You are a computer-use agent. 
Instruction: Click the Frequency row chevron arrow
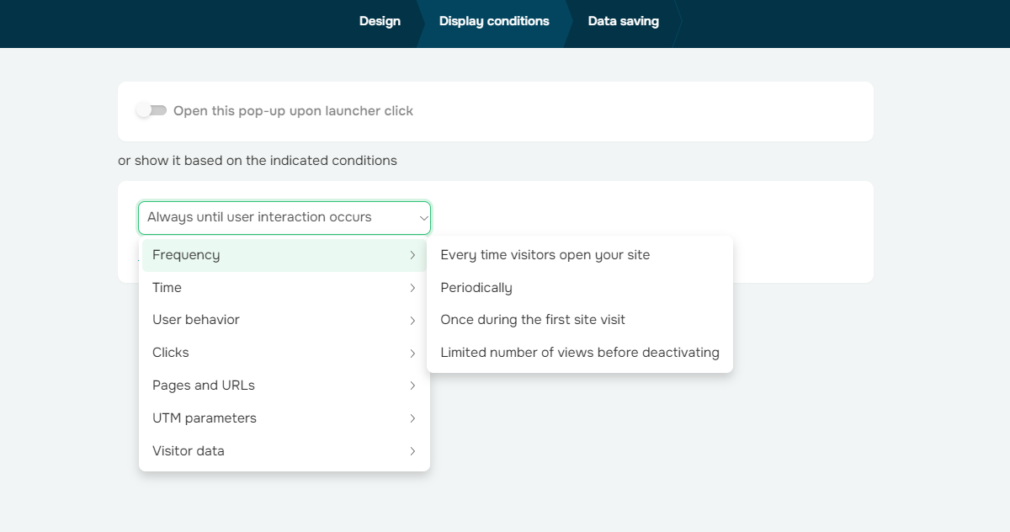click(412, 255)
